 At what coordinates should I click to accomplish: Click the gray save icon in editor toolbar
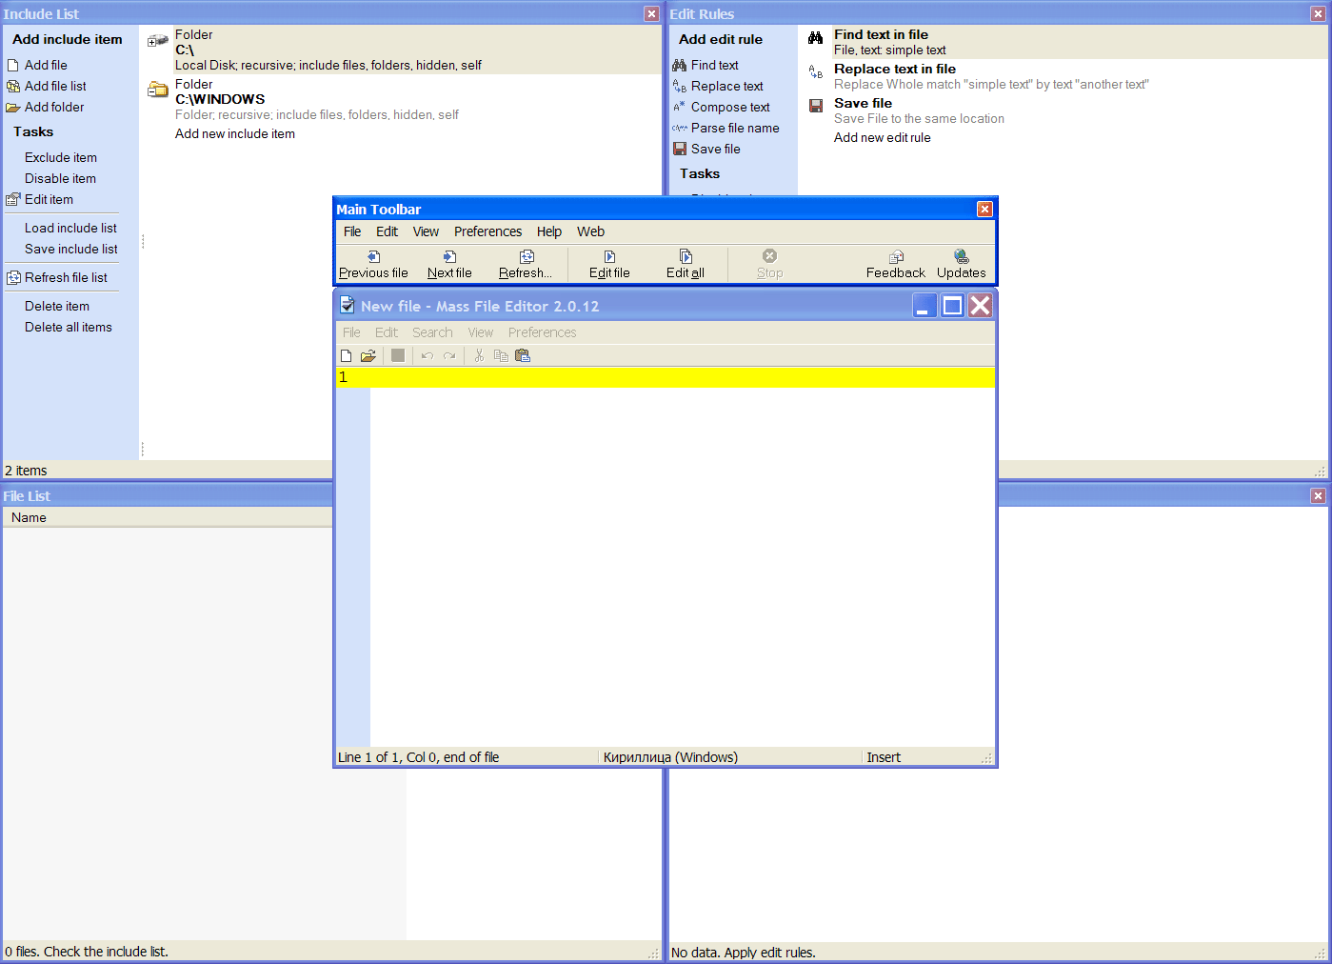398,355
